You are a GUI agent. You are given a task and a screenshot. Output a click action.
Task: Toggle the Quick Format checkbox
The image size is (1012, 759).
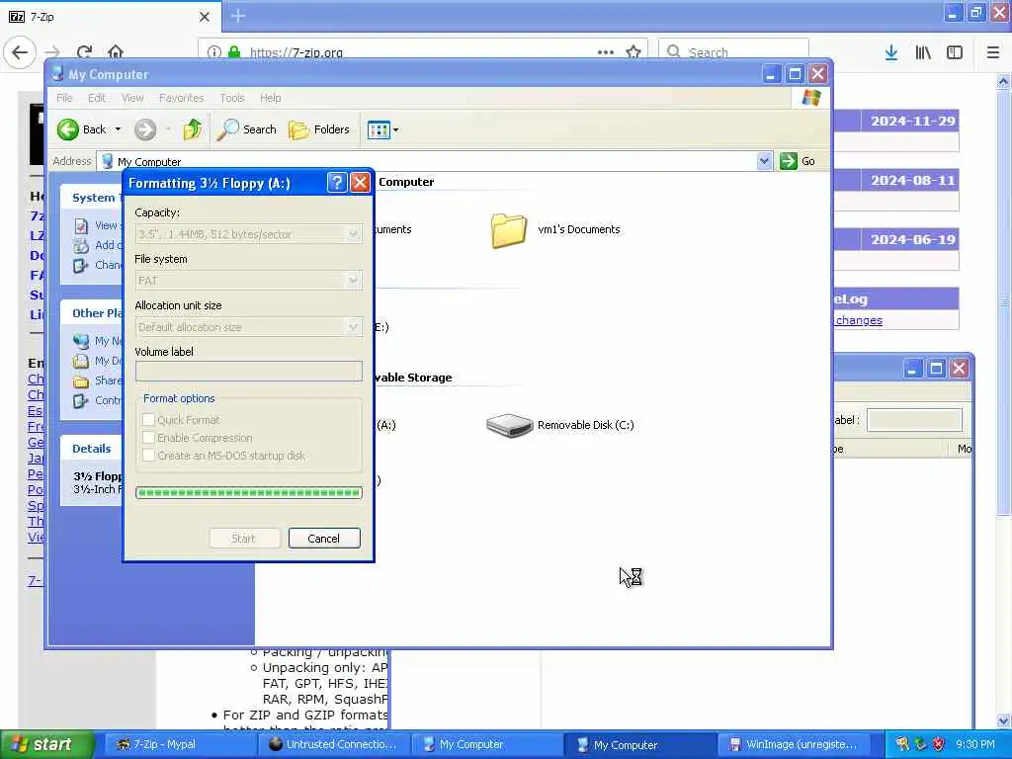(148, 420)
